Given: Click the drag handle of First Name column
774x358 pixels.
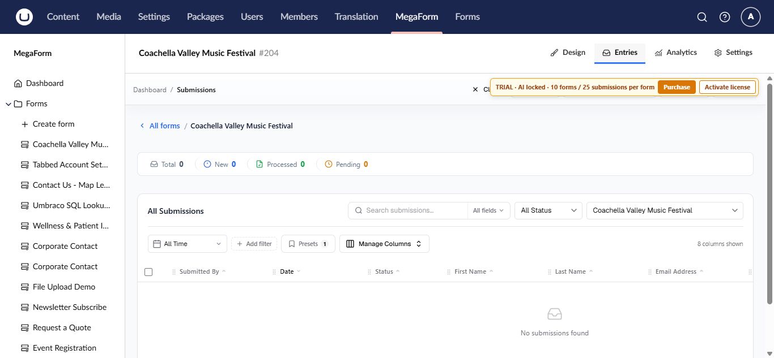Looking at the screenshot, I should (449, 272).
